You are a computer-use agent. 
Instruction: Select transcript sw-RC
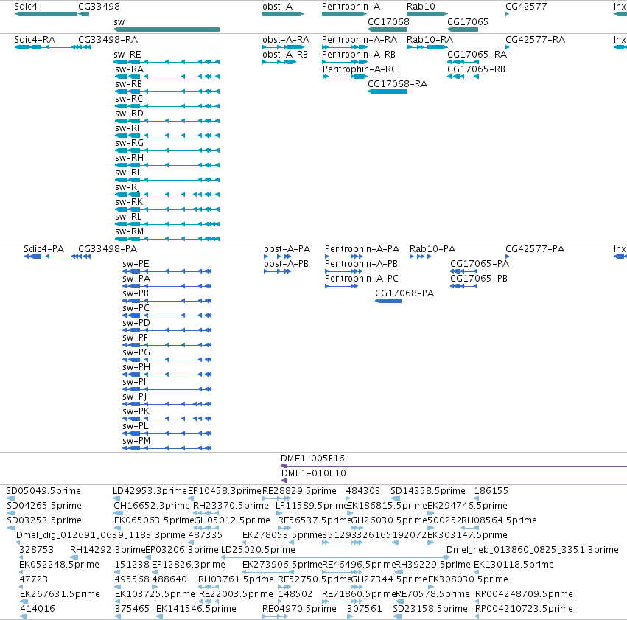[167, 106]
